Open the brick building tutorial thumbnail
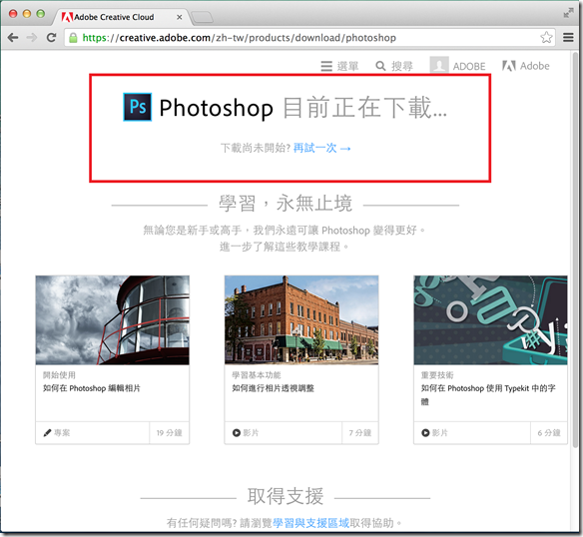The width and height of the screenshot is (583, 537). (301, 319)
